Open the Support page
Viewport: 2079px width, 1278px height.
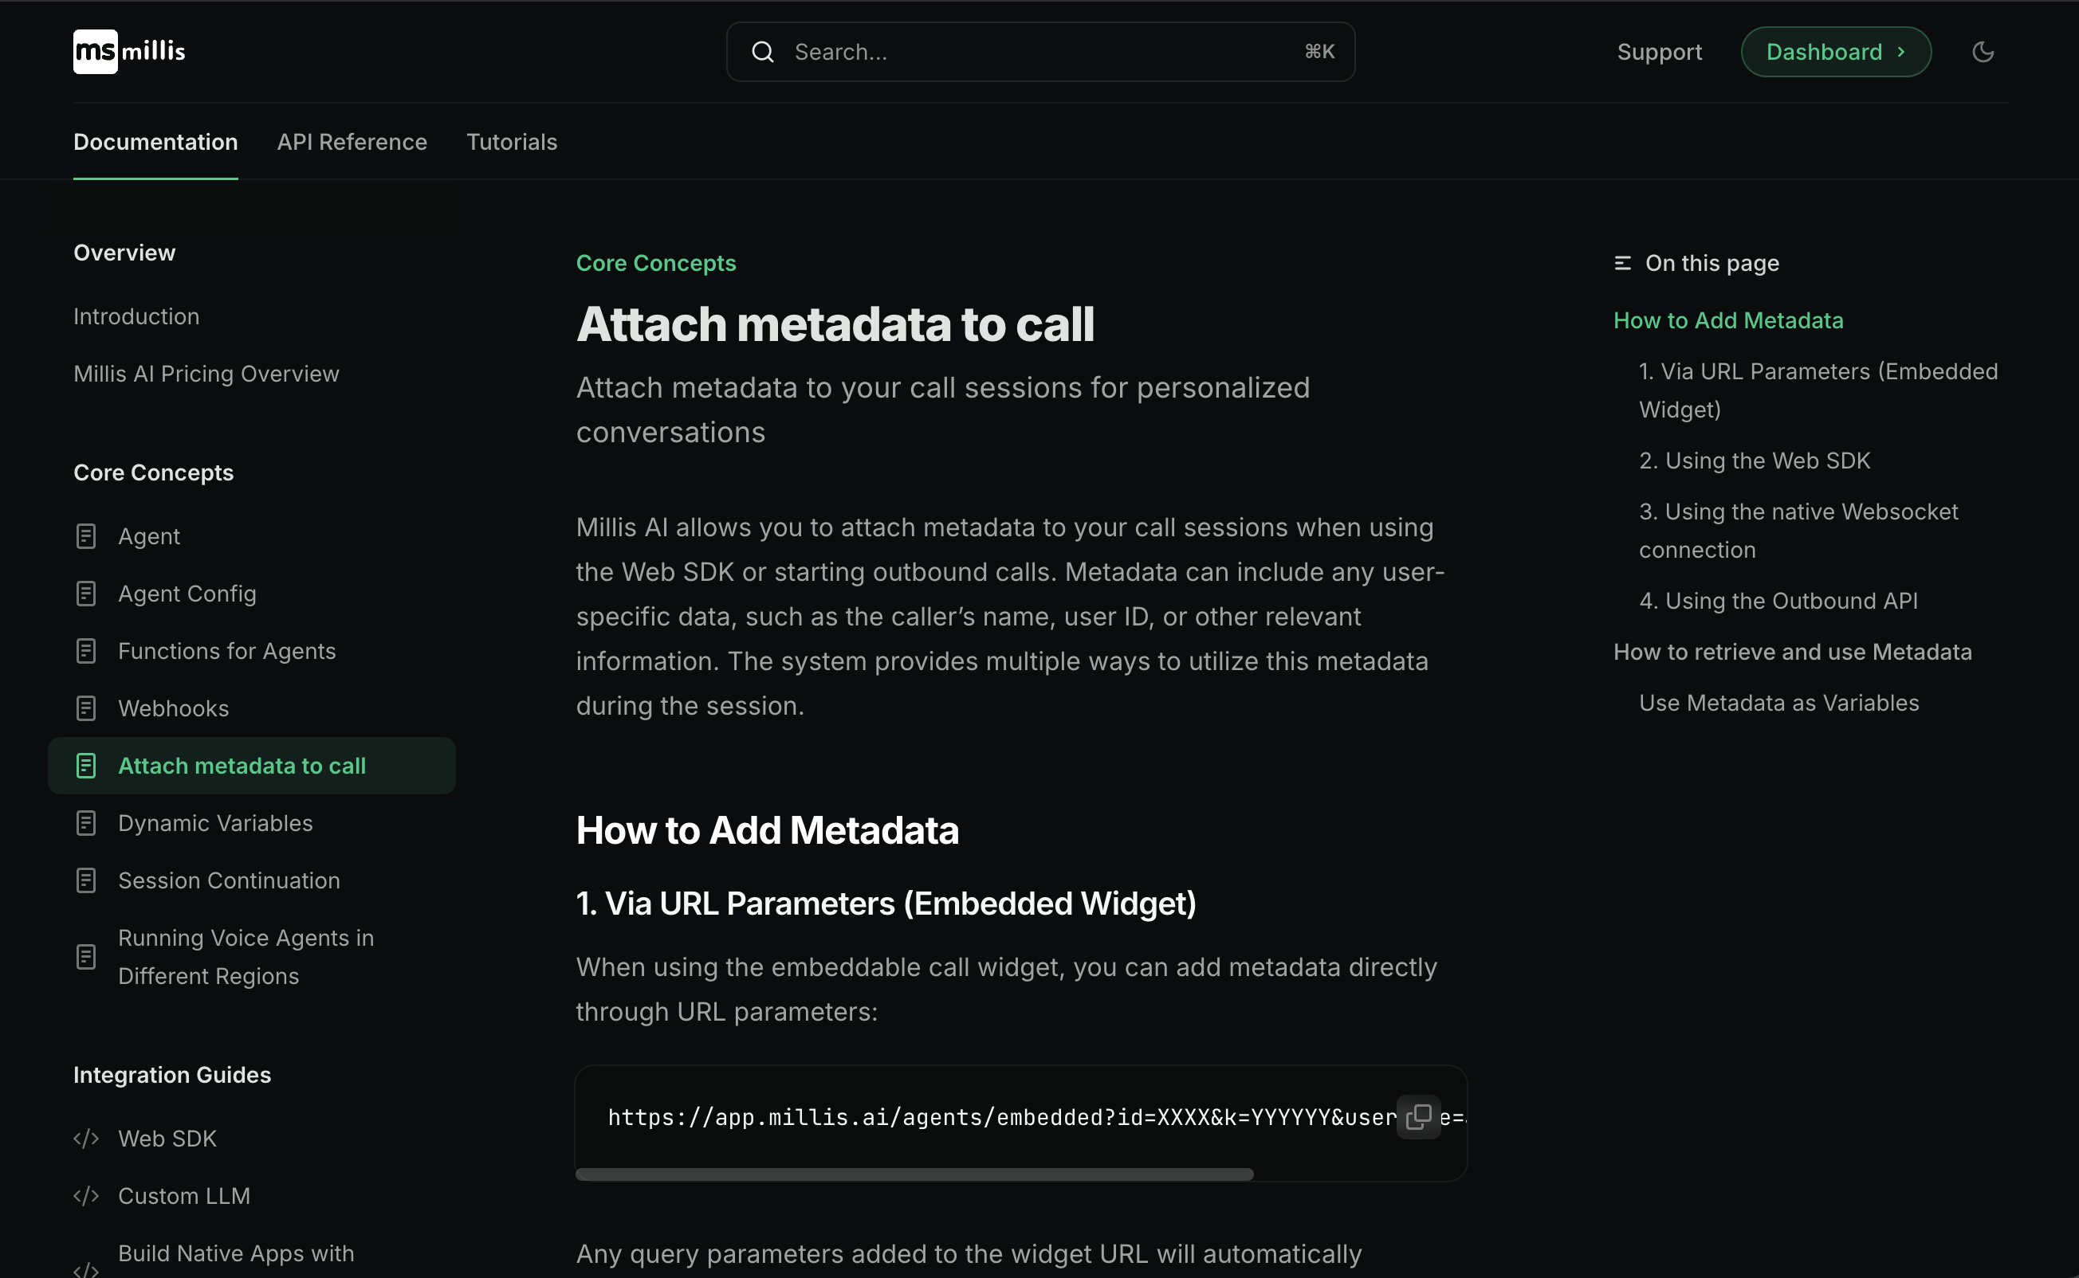[x=1659, y=52]
